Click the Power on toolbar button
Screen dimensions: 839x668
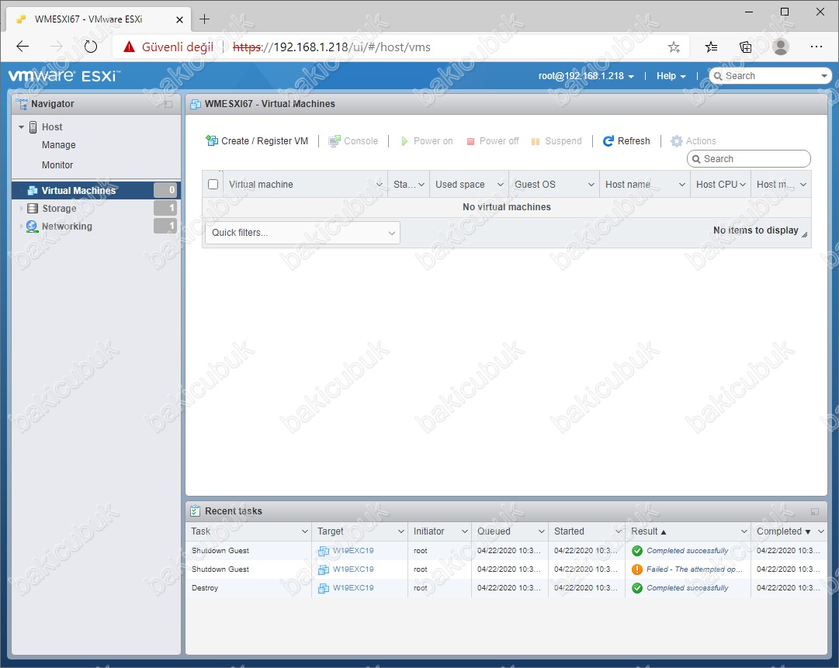point(426,141)
